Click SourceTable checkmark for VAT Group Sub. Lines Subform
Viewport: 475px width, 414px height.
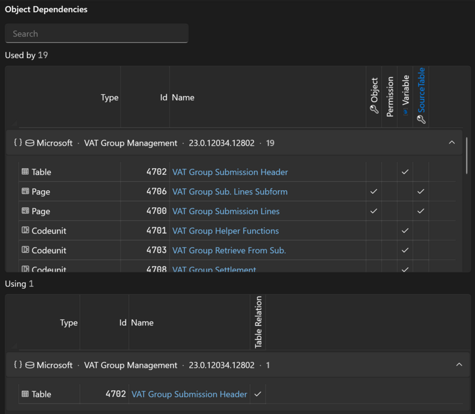(x=421, y=191)
